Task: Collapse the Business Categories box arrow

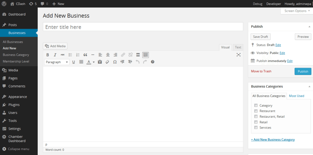Action: pos(309,87)
